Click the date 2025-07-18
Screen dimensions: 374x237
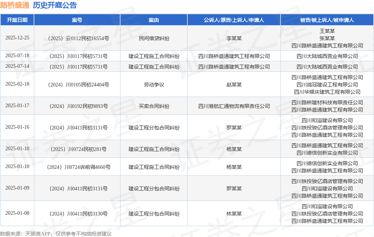pyautogui.click(x=17, y=56)
